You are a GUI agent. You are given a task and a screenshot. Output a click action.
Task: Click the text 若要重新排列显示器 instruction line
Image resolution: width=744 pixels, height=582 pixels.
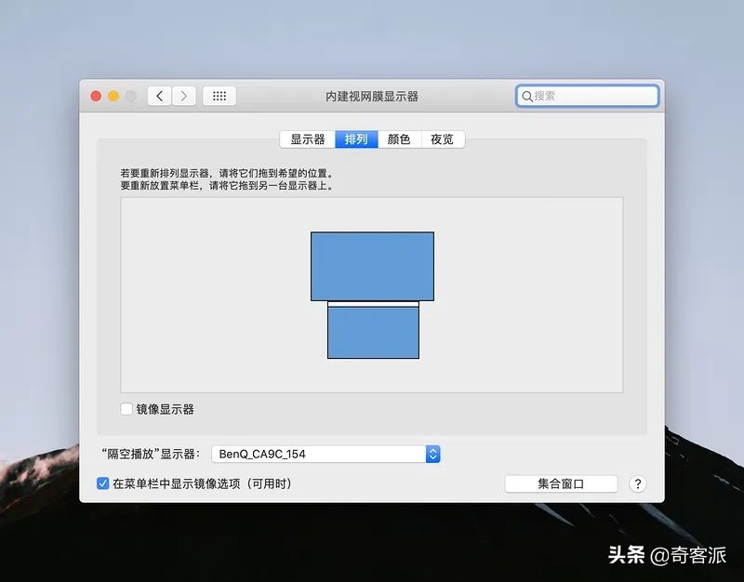[227, 173]
